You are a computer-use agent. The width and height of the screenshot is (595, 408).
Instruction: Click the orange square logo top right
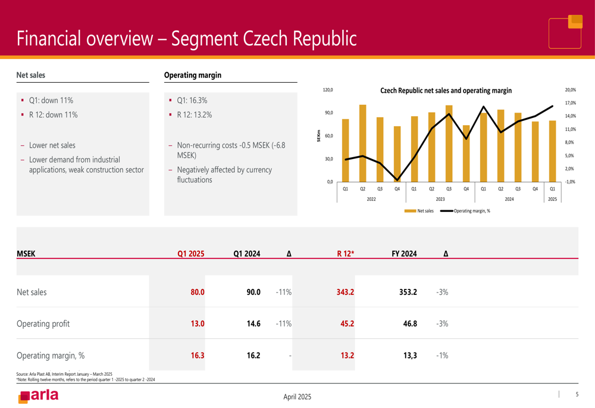(x=565, y=32)
